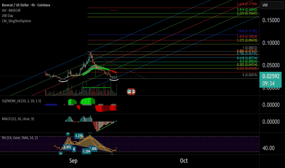This screenshot has width=285, height=168.
Task: Click the Oct label on time axis
Action: 184,161
